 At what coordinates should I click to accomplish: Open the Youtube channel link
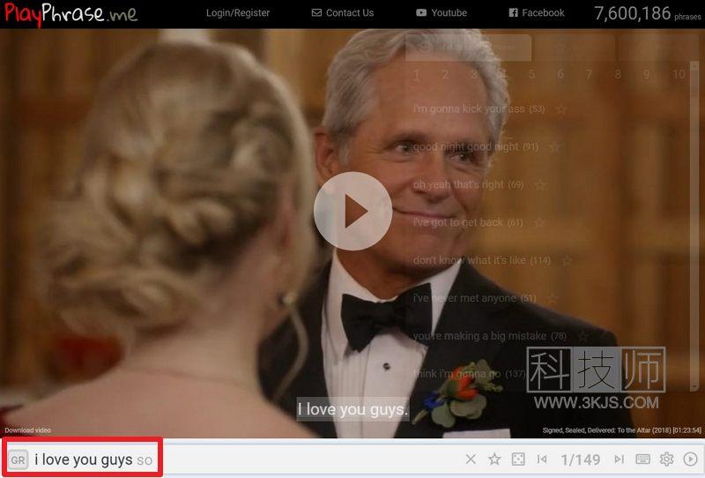click(x=442, y=13)
